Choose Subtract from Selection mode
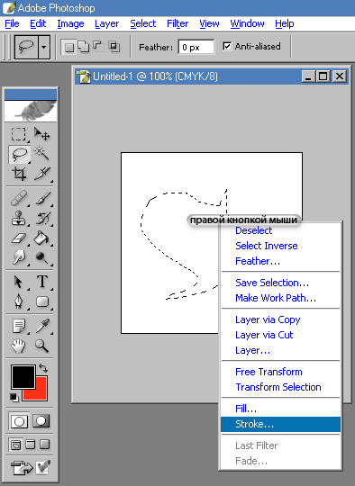This screenshot has width=355, height=486. [x=98, y=46]
